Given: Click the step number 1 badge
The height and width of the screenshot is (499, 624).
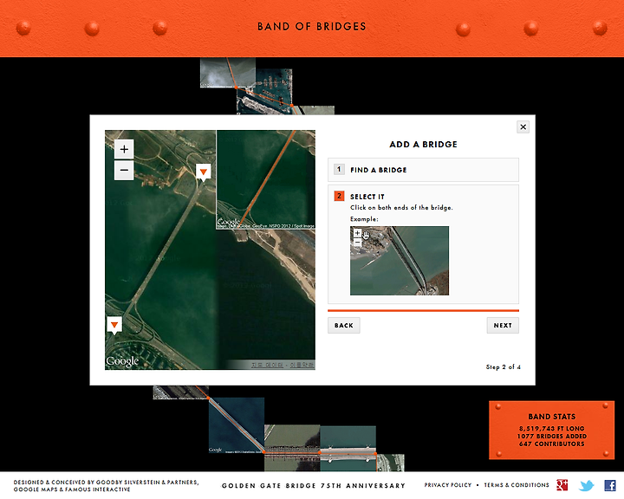Looking at the screenshot, I should click(x=339, y=169).
